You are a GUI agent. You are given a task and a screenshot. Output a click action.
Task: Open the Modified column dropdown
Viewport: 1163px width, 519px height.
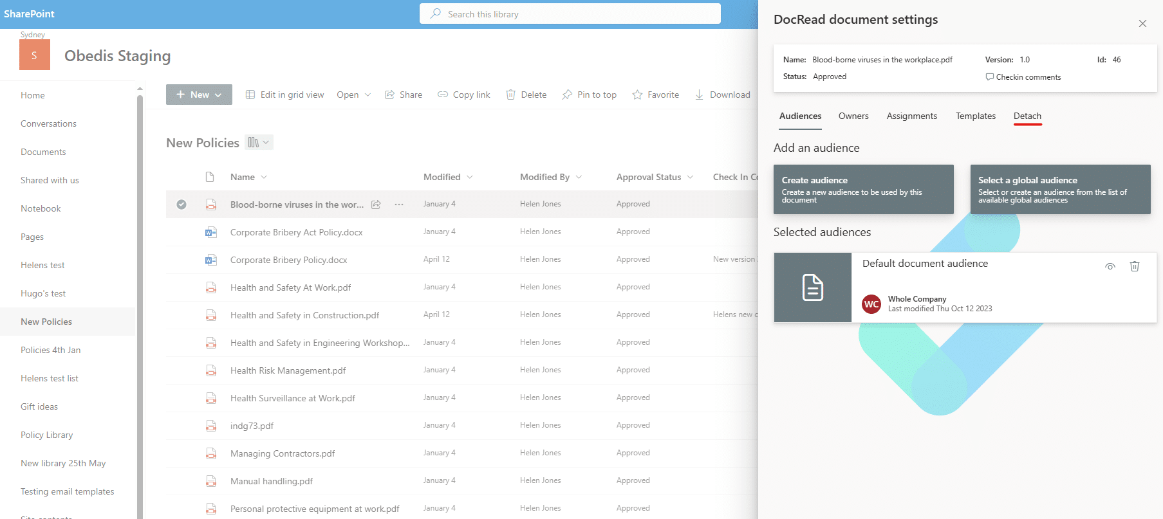tap(469, 177)
